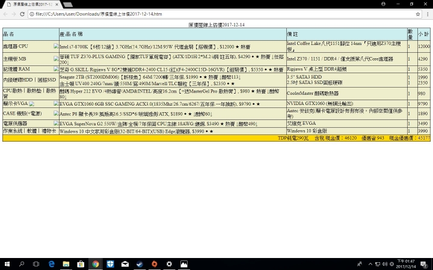Image resolution: width=433 pixels, height=270 pixels.
Task: Click the page title 原價屋線上估價2017-12-14
Action: pos(216,25)
